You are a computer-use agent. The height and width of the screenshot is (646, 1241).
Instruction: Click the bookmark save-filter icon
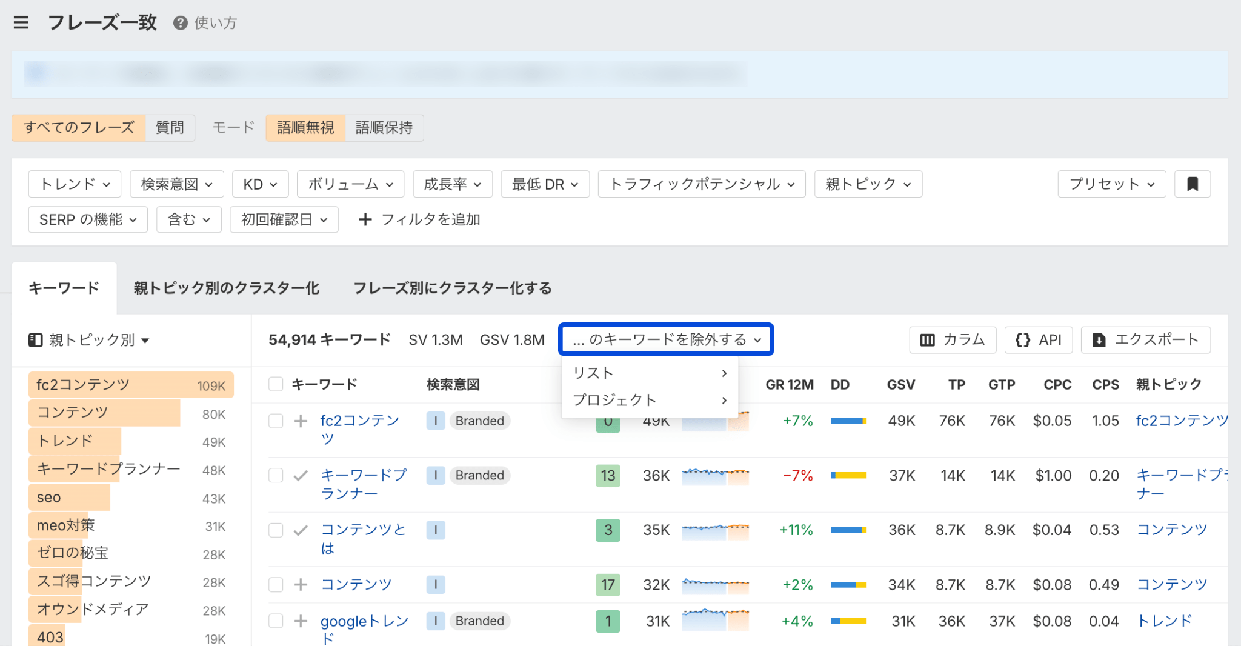tap(1192, 184)
